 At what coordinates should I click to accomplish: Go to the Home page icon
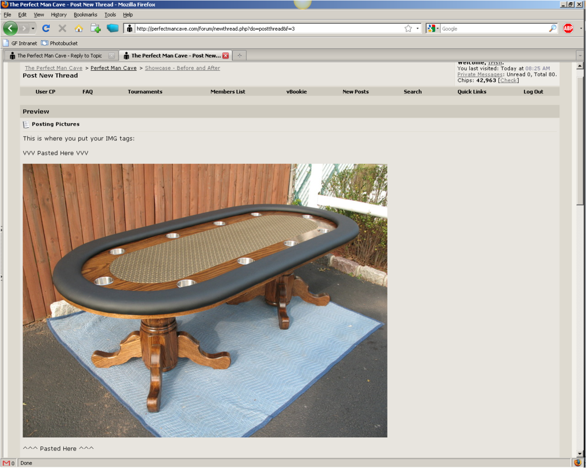point(78,28)
